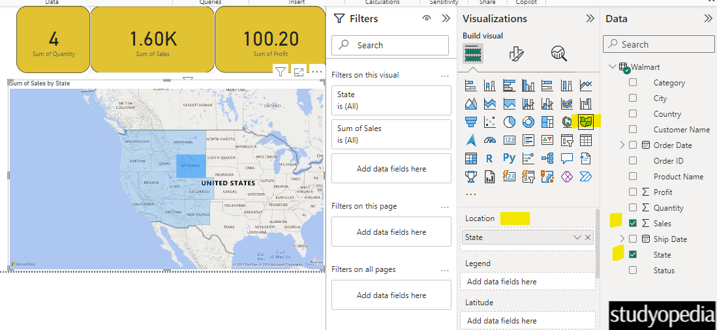The image size is (717, 330).
Task: Open State field dropdown in Location well
Action: click(x=577, y=237)
